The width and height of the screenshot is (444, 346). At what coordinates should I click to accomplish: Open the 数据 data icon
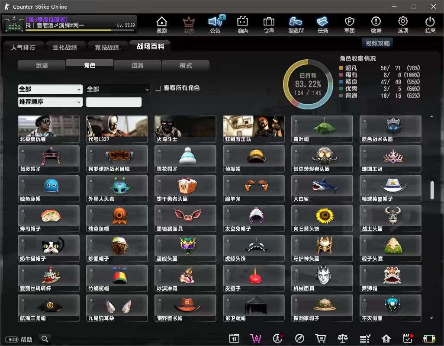[376, 25]
